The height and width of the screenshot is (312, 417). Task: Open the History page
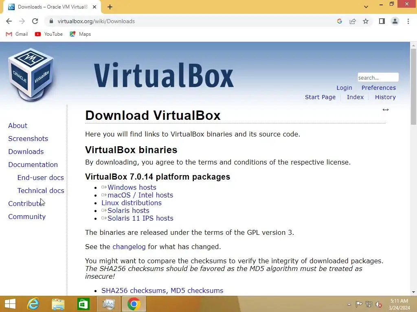click(385, 97)
